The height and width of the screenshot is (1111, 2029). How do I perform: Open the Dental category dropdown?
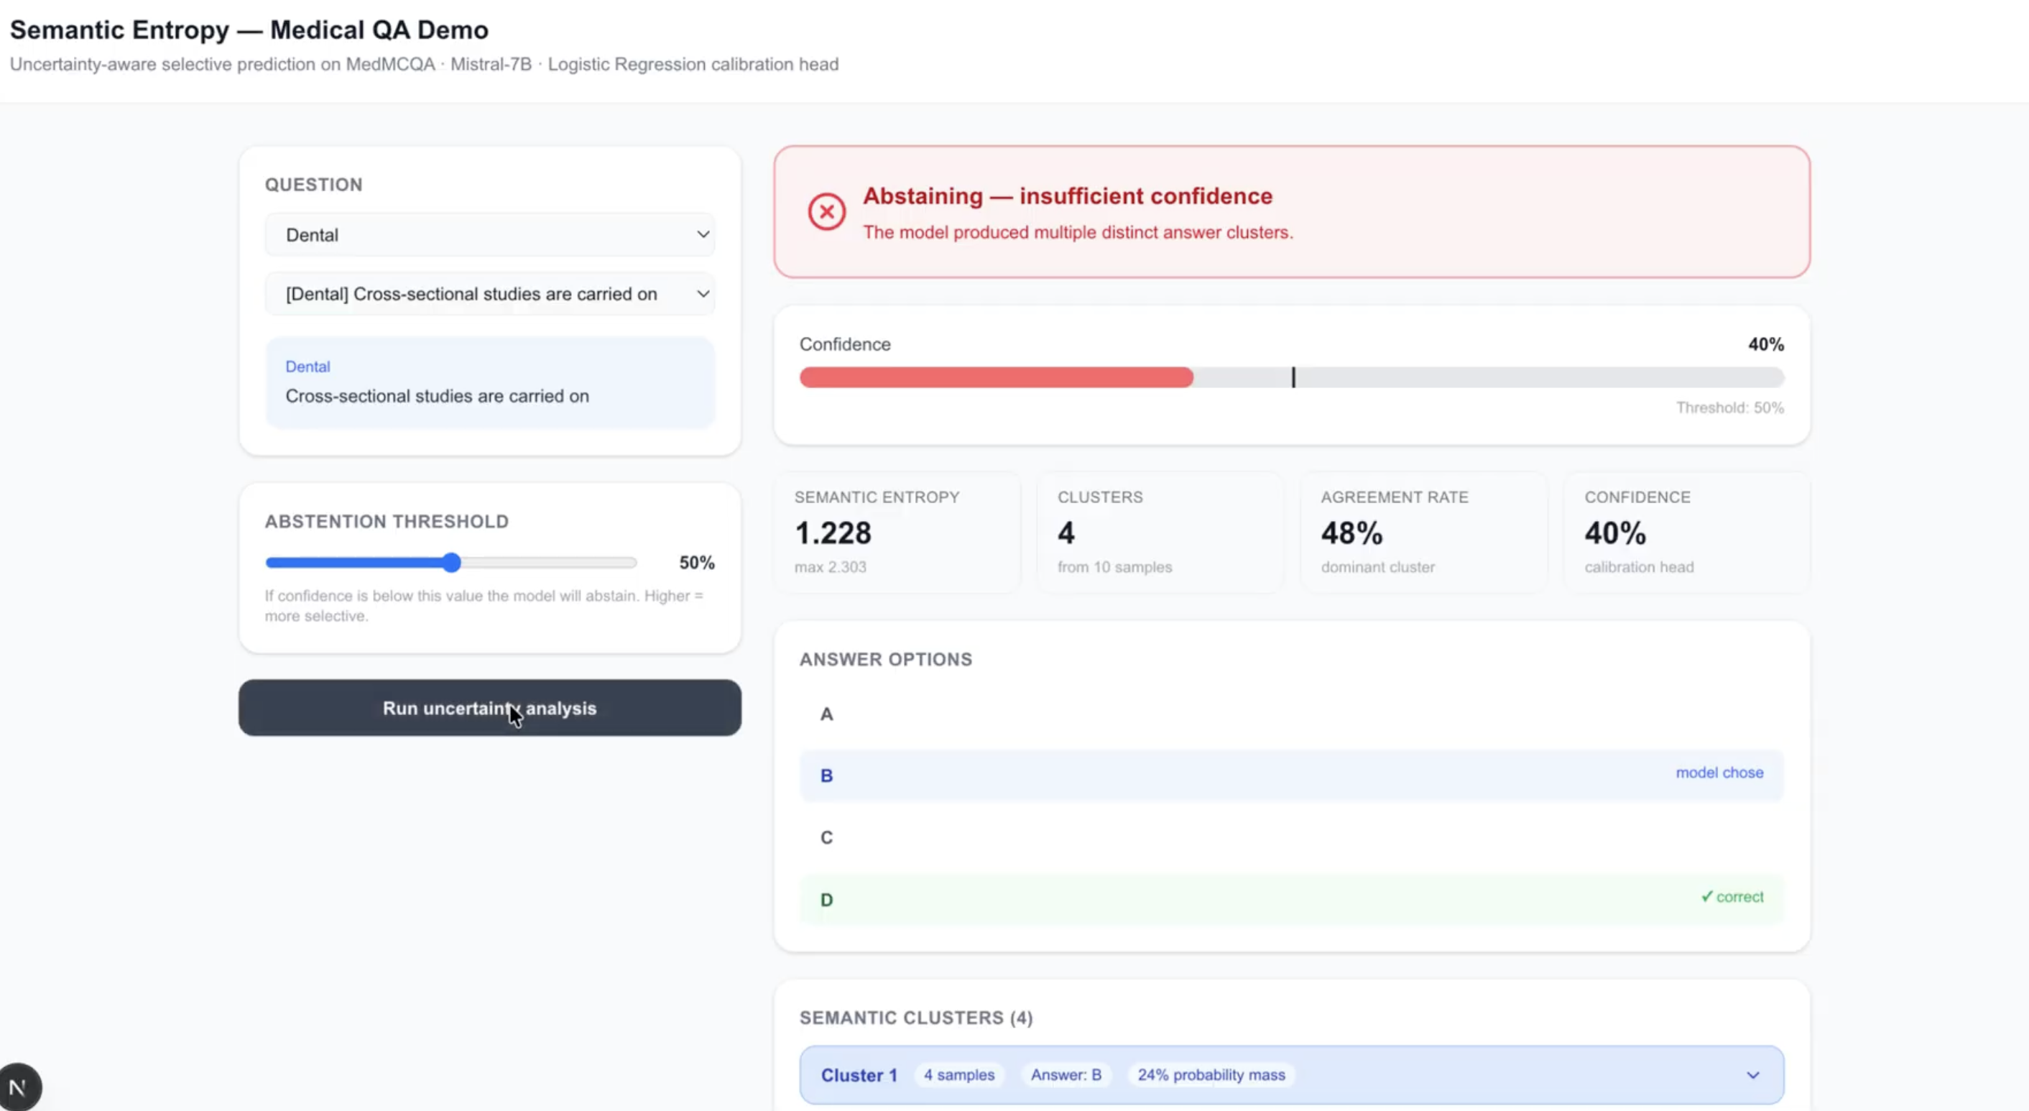click(x=490, y=235)
